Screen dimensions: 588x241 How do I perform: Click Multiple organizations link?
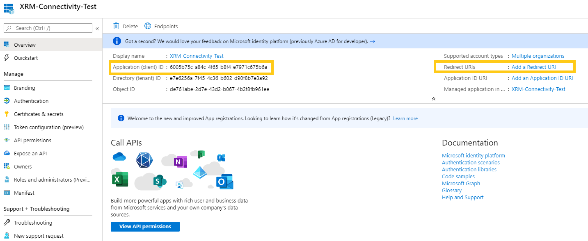[x=538, y=56]
